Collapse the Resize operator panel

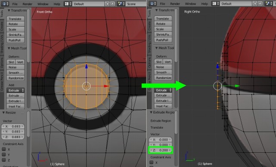click(x=3, y=113)
